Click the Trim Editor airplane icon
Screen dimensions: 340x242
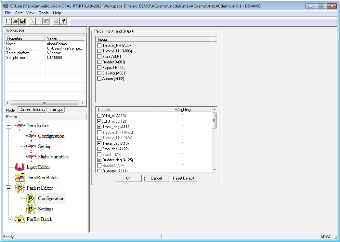click(x=20, y=126)
